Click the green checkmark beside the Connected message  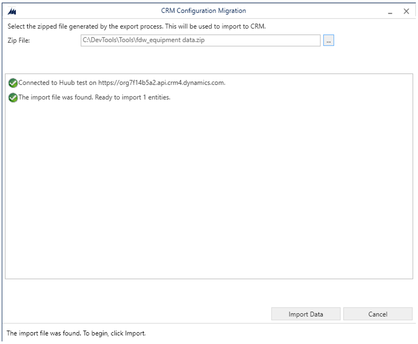[13, 83]
